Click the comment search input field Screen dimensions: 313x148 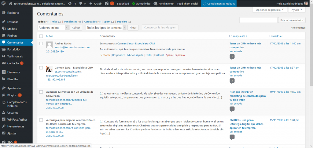258,20
